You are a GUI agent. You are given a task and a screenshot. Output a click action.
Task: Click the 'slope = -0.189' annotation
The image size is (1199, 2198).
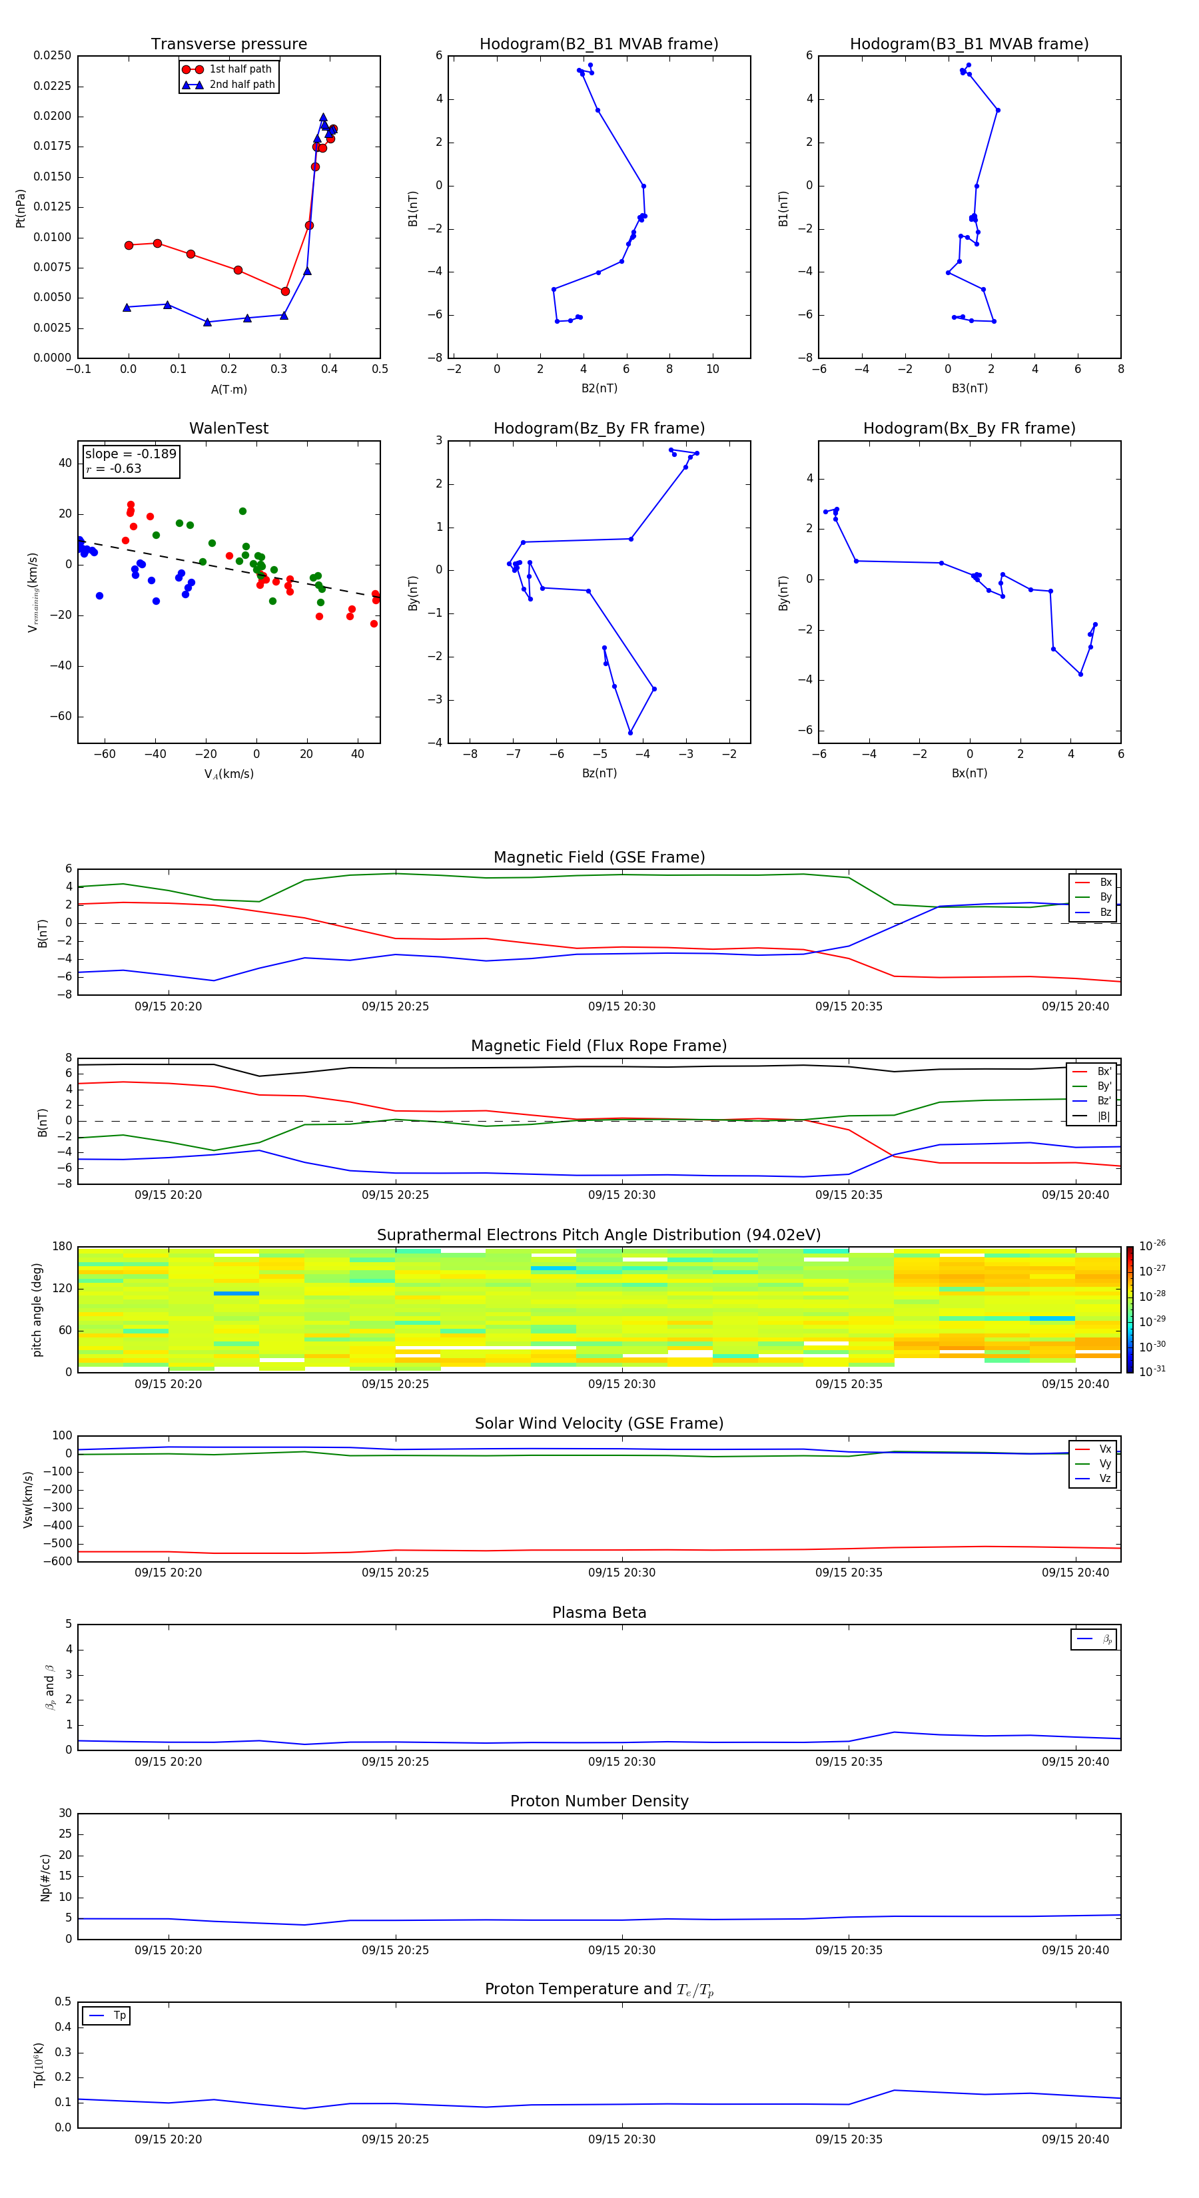click(x=131, y=454)
